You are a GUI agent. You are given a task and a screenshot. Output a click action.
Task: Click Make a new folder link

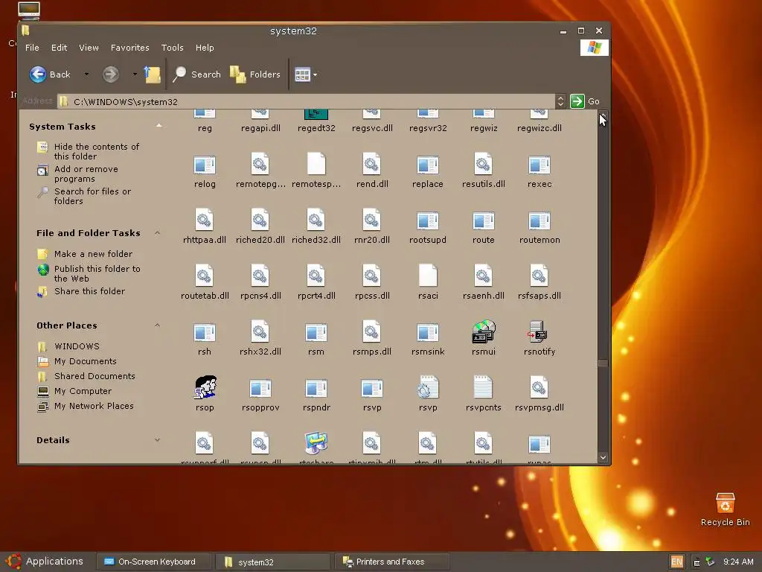[x=93, y=254]
